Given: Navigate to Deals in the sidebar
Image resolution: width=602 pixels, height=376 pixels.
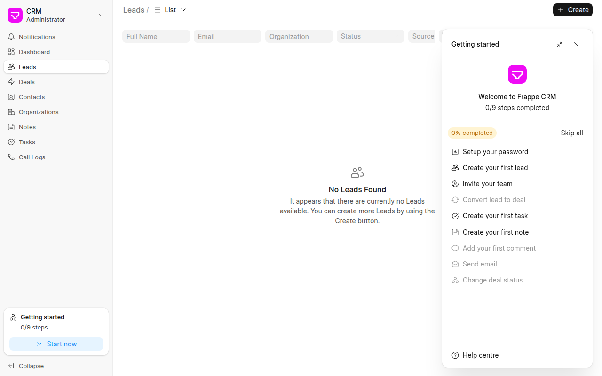Looking at the screenshot, I should click(x=56, y=82).
